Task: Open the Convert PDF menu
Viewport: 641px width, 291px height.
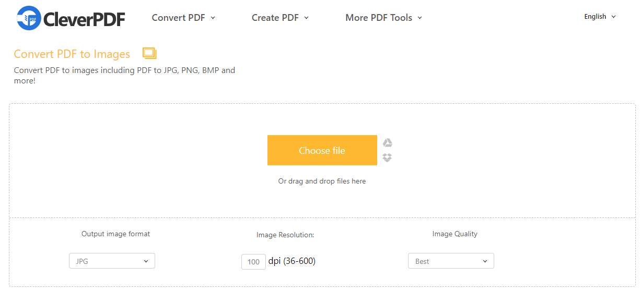Action: click(183, 18)
